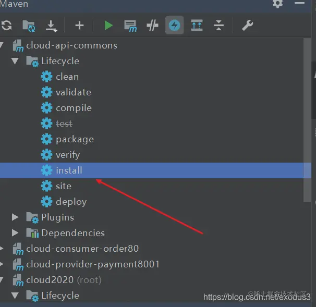Click the Plugins folder icon

click(x=32, y=217)
